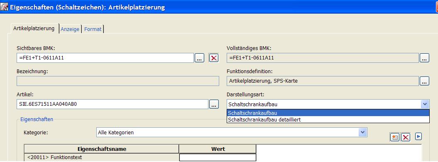Switch to the Anzeige tab
The width and height of the screenshot is (438, 162).
70,29
